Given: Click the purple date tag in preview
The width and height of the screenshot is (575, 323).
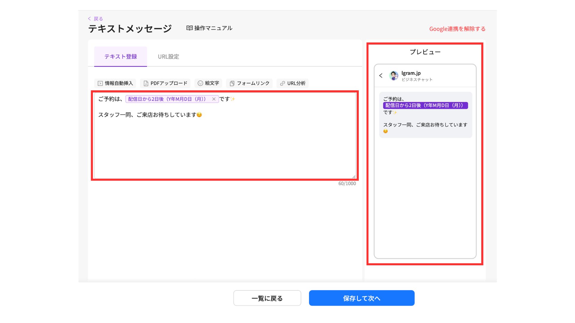Looking at the screenshot, I should click(425, 105).
